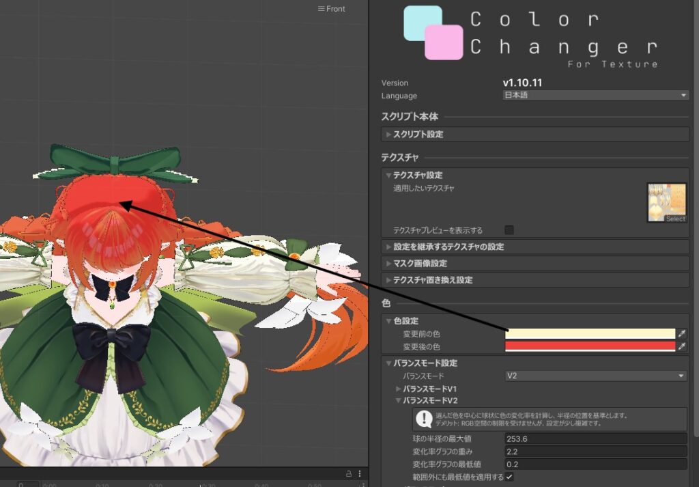Open the three-dot menu above the timeline

pyautogui.click(x=360, y=473)
